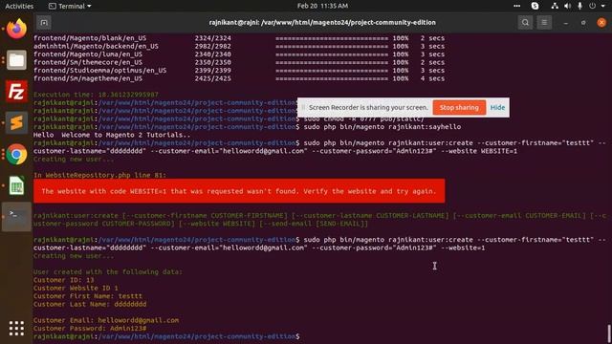The image size is (612, 344).
Task: Click 'Execution time' output line
Action: (x=96, y=95)
